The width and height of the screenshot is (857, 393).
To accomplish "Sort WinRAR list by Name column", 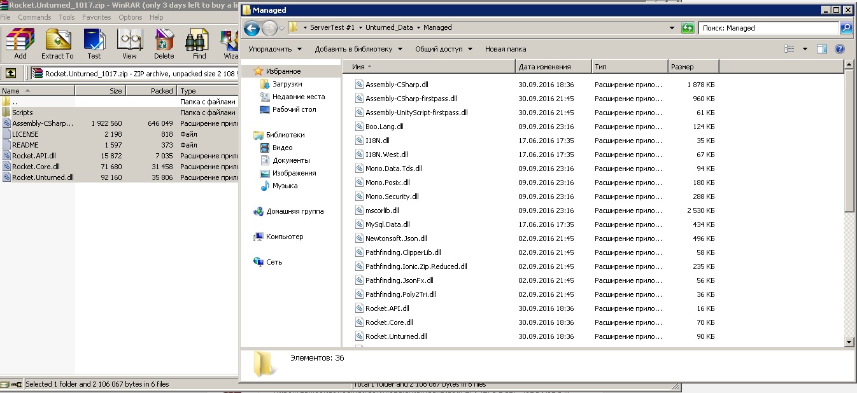I will tap(37, 91).
